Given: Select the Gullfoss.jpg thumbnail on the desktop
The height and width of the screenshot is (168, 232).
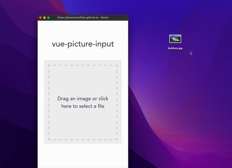Looking at the screenshot, I should click(175, 39).
